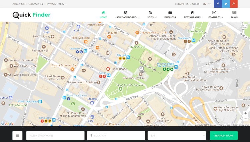Click the Filter by Keyword field
Viewport: 250px width, 142px height.
(x=55, y=136)
